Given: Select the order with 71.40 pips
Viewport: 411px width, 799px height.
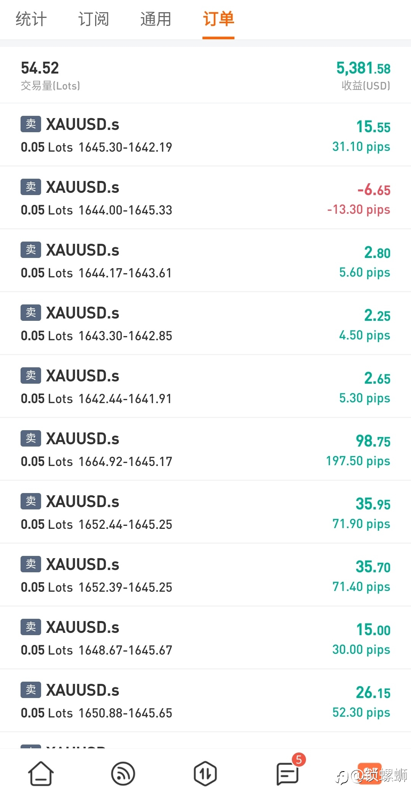Looking at the screenshot, I should (x=205, y=575).
